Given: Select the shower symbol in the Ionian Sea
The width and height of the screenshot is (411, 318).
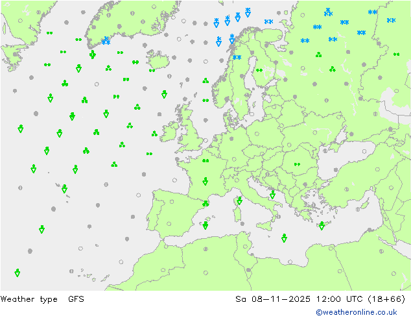Looking at the screenshot, I should point(284,238).
